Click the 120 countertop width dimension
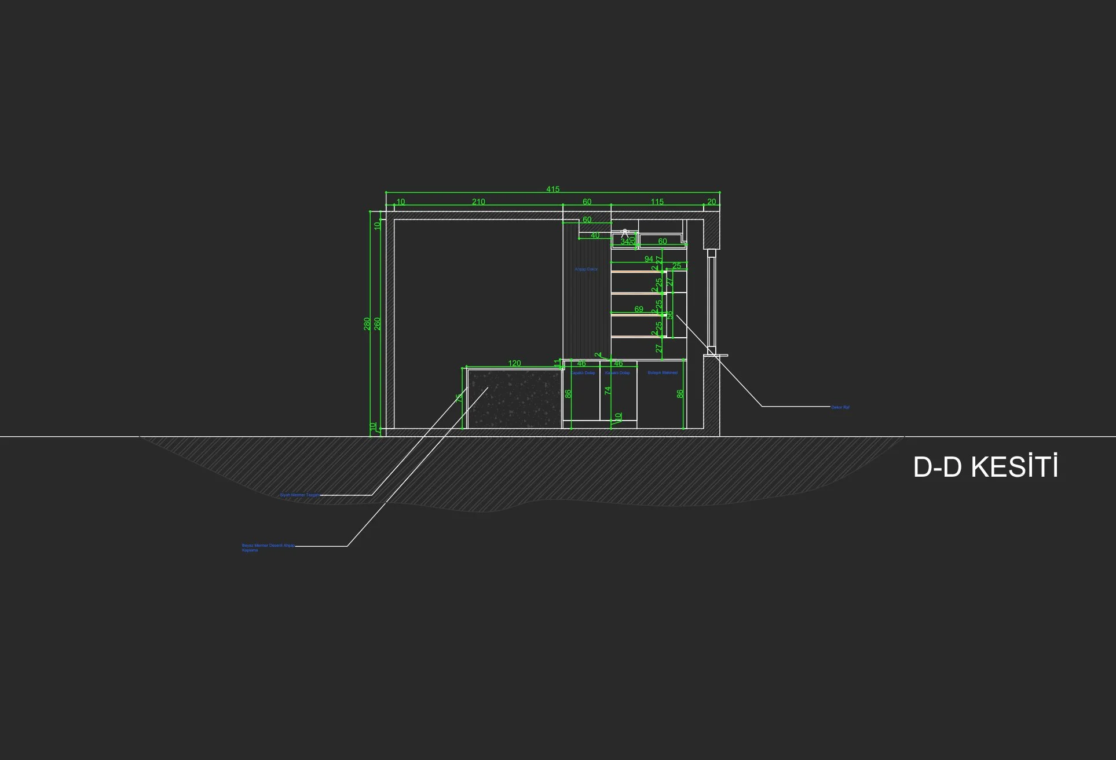 pyautogui.click(x=514, y=364)
